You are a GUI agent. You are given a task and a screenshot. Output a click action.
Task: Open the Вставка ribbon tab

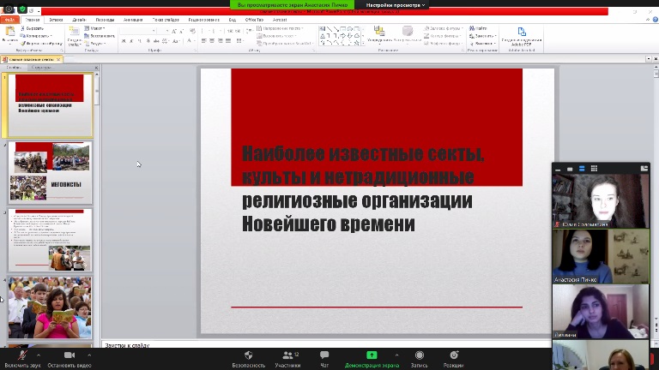point(57,18)
